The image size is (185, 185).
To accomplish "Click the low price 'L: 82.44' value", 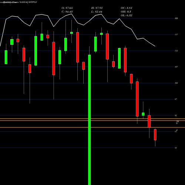I will 97,12.
